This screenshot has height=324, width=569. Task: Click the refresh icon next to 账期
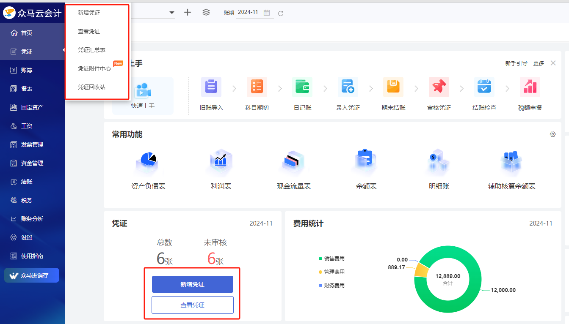[281, 13]
